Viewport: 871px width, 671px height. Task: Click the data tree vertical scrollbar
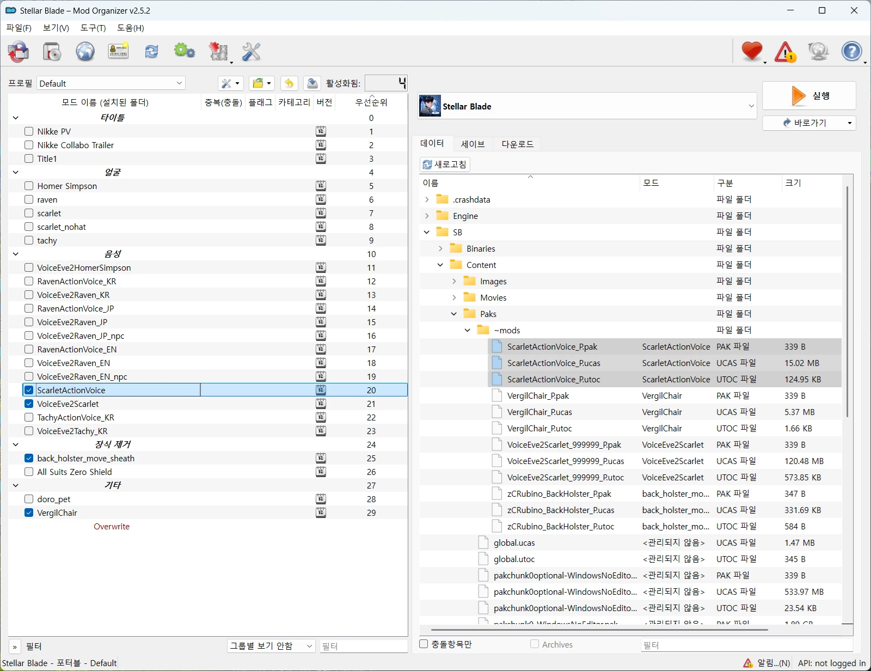click(847, 301)
